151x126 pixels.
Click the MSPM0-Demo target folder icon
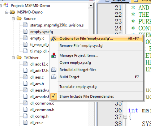tap(12, 12)
